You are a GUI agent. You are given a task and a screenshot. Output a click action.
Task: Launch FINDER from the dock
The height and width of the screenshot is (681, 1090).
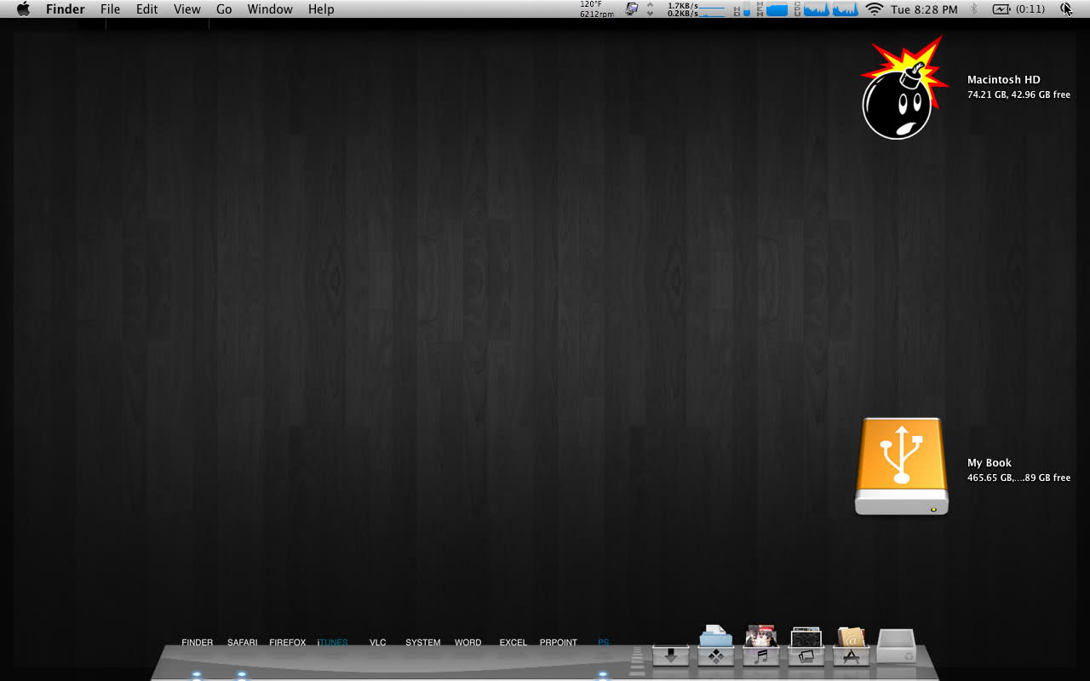click(x=197, y=643)
